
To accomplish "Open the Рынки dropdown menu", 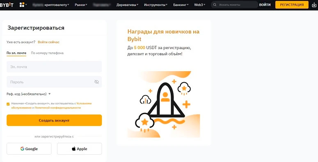I will tap(81, 5).
